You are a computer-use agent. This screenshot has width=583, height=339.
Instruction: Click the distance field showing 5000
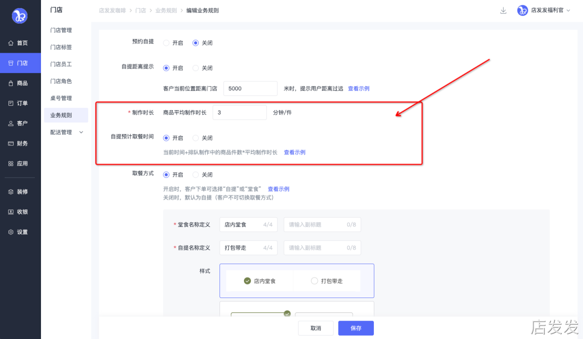point(251,89)
